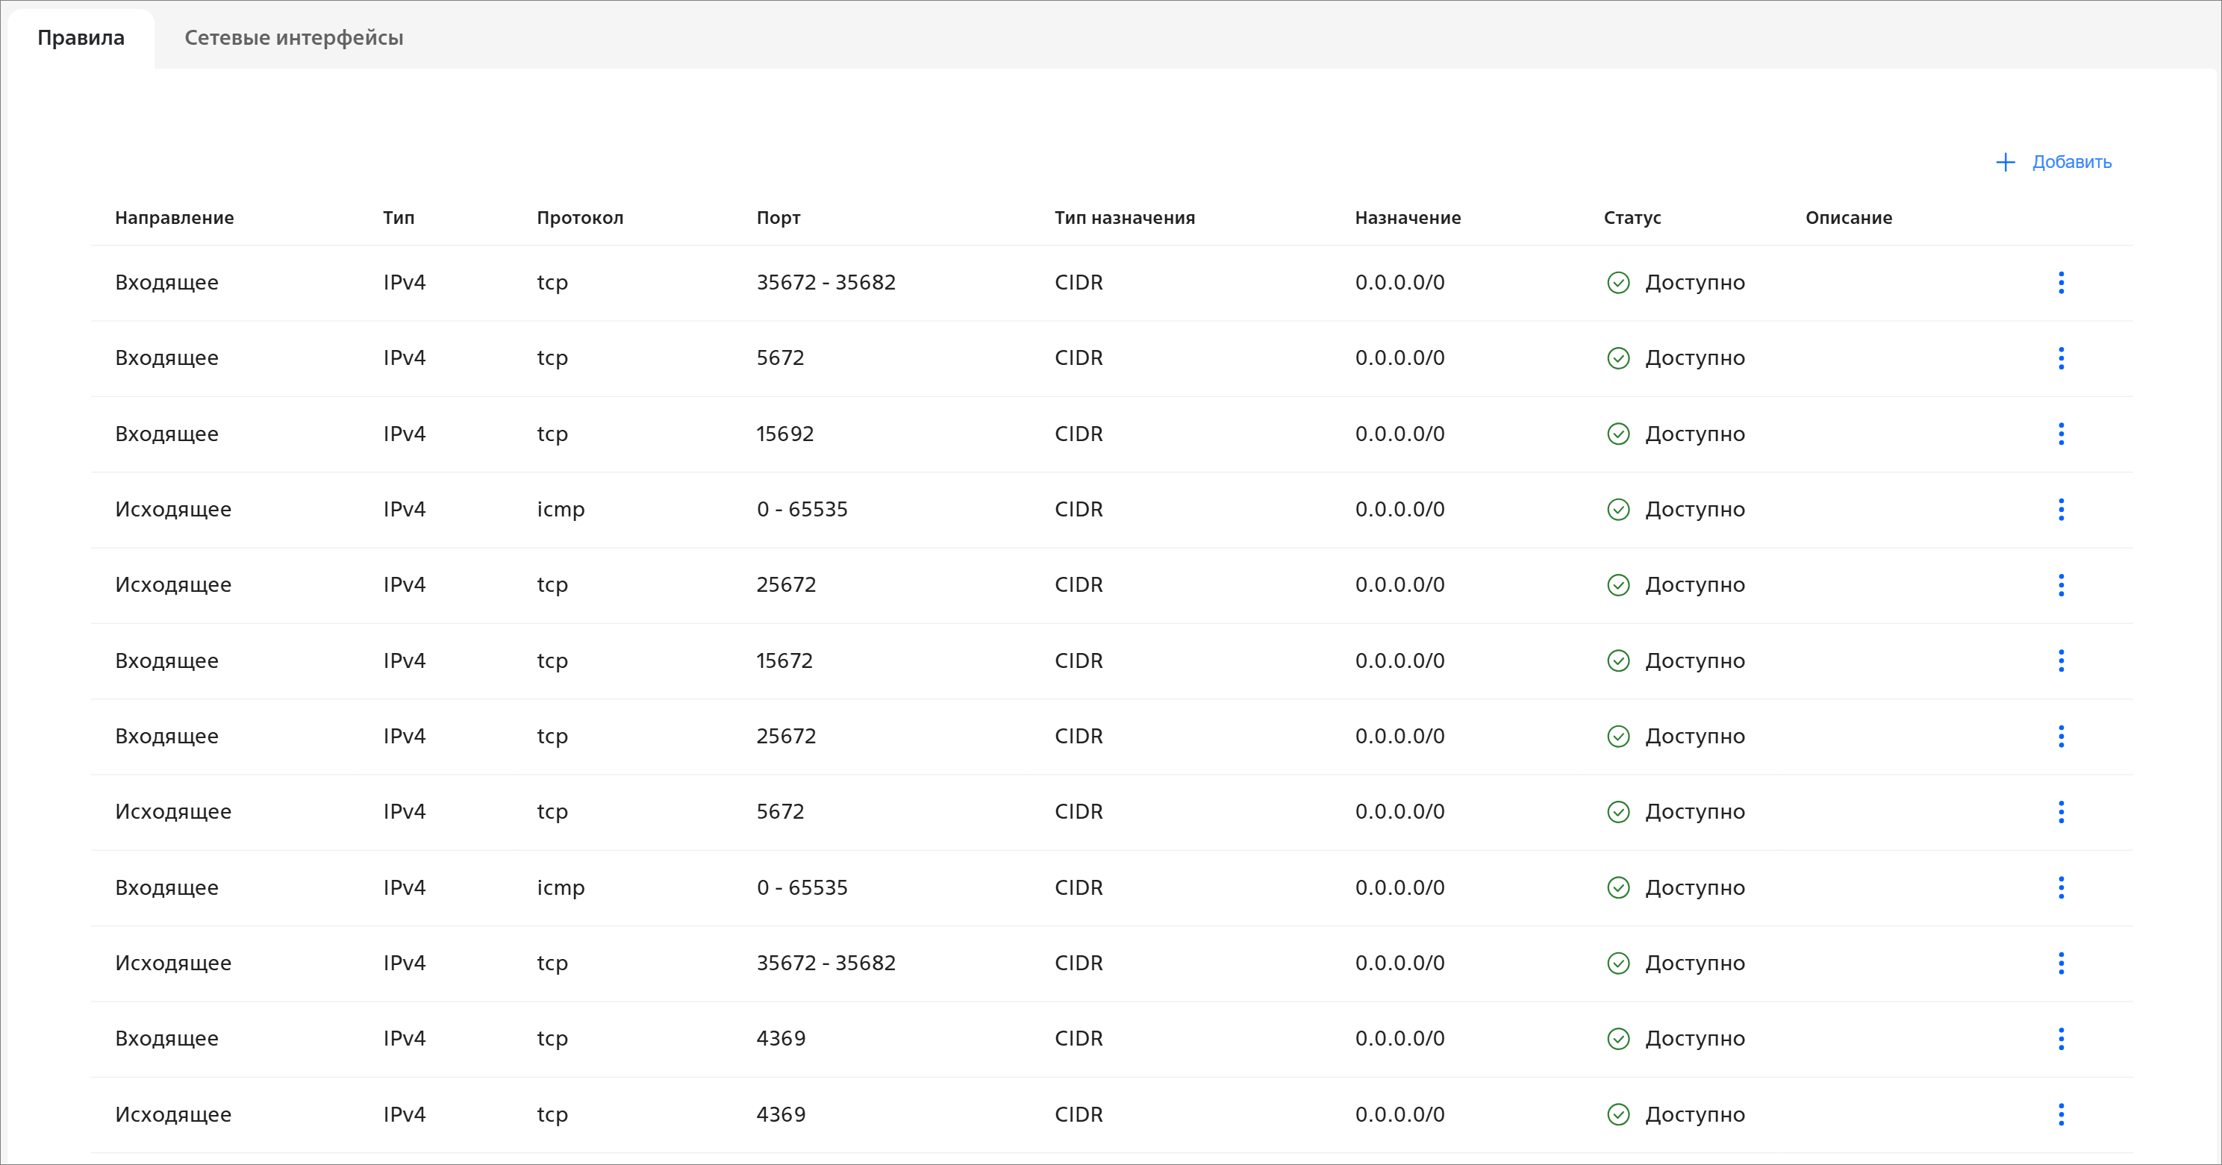Open three-dot menu for incoming icmp rule

coord(2061,887)
